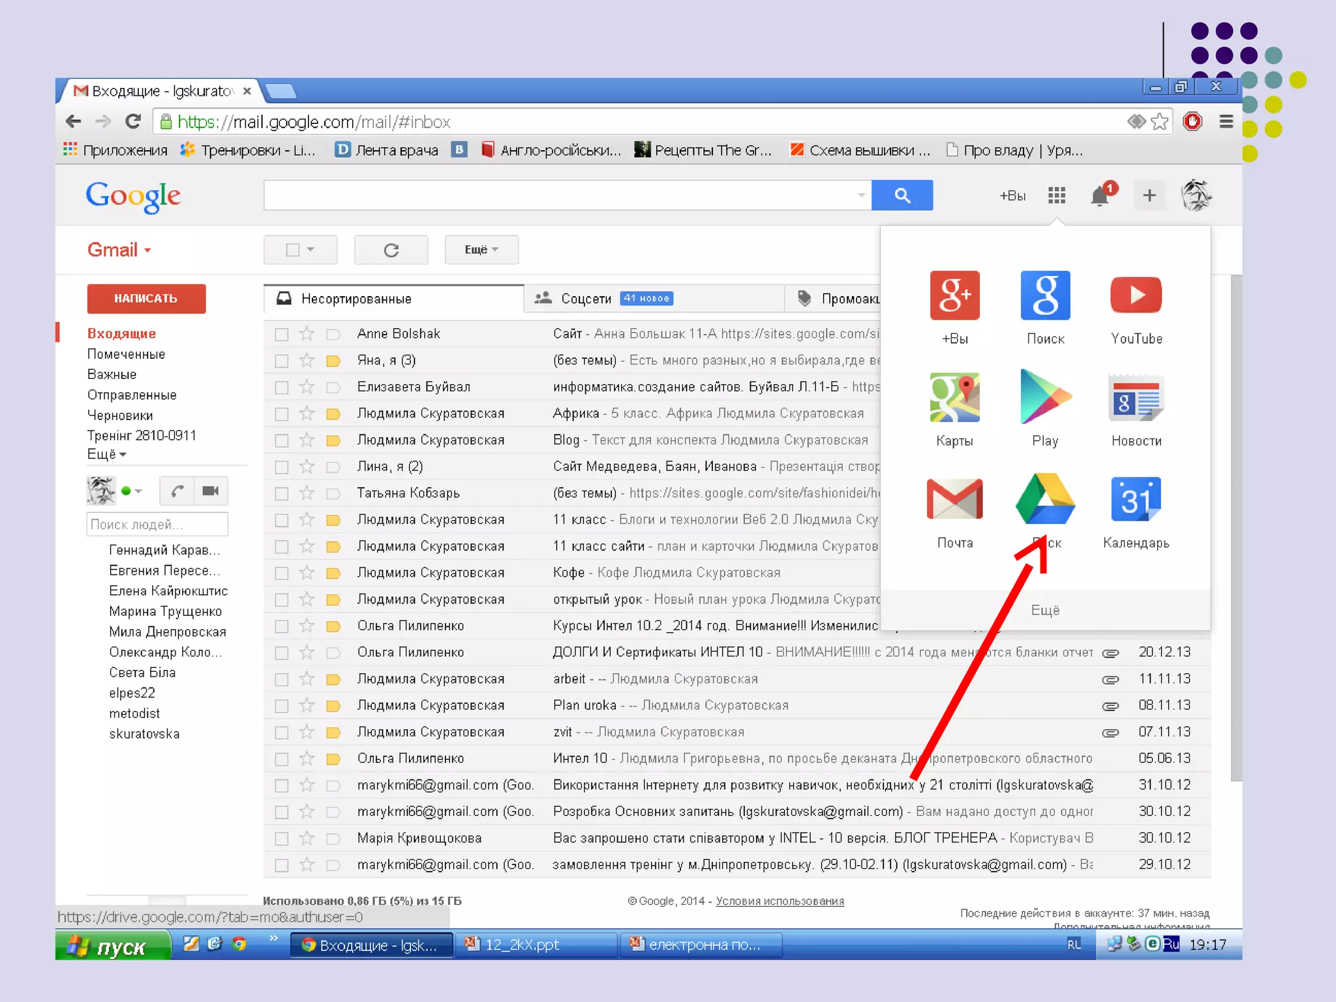Check the Anne Bolshak email checkbox
1336x1002 pixels.
[x=282, y=334]
